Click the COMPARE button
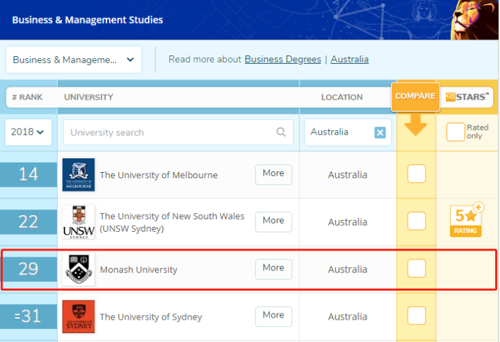Screen dimensions: 500x342 [x=415, y=97]
